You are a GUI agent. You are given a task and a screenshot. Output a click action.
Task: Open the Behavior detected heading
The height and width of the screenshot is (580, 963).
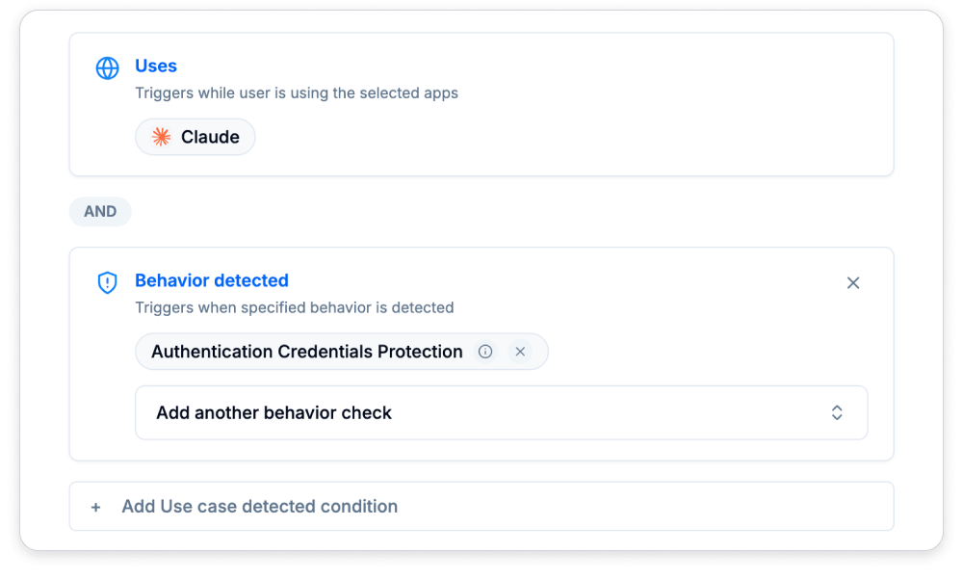click(x=212, y=280)
